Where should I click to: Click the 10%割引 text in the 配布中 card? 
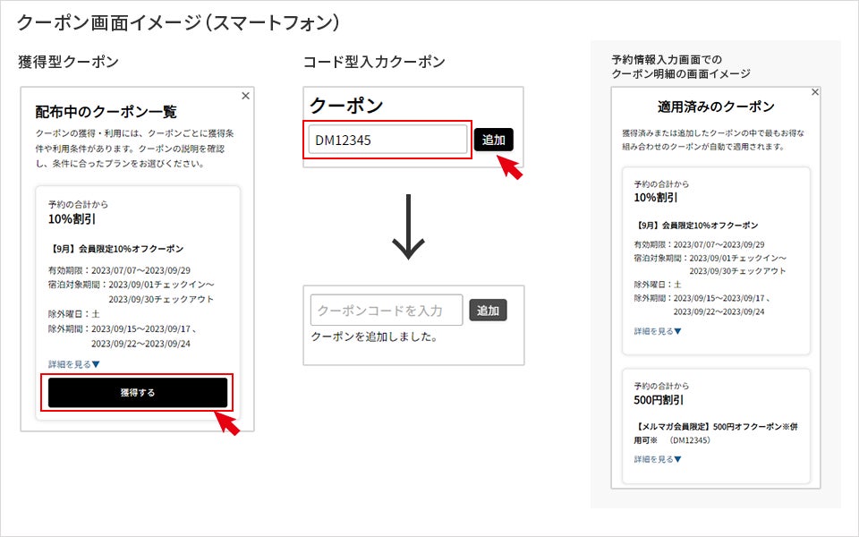(72, 219)
